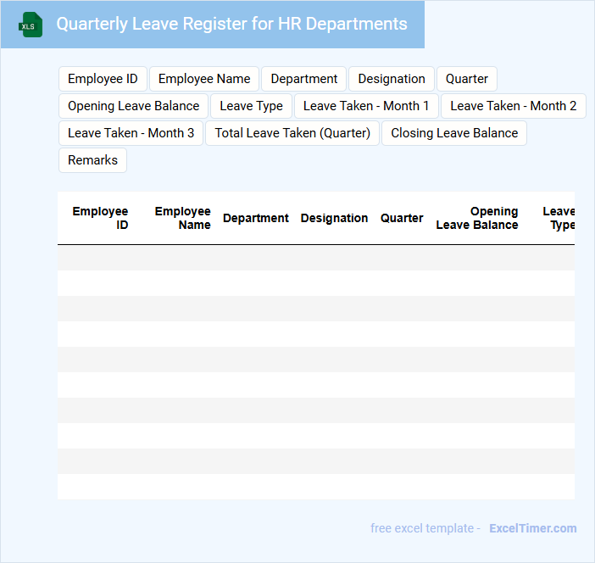Select the Total Leave Taken (Quarter) tag

point(292,133)
